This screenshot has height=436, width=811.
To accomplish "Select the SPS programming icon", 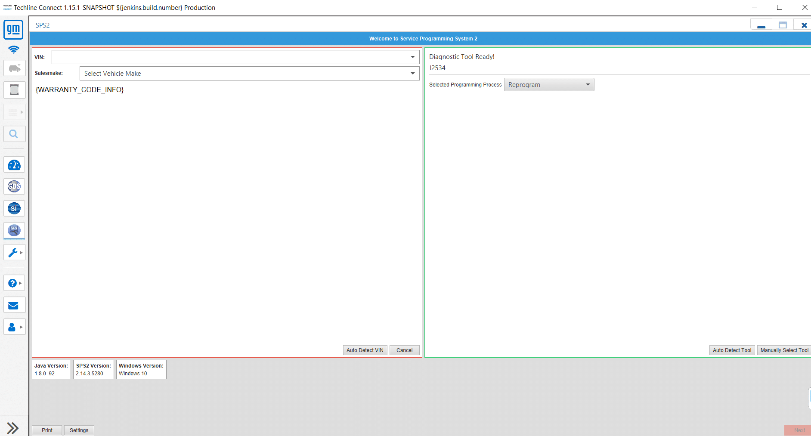I will (x=15, y=230).
